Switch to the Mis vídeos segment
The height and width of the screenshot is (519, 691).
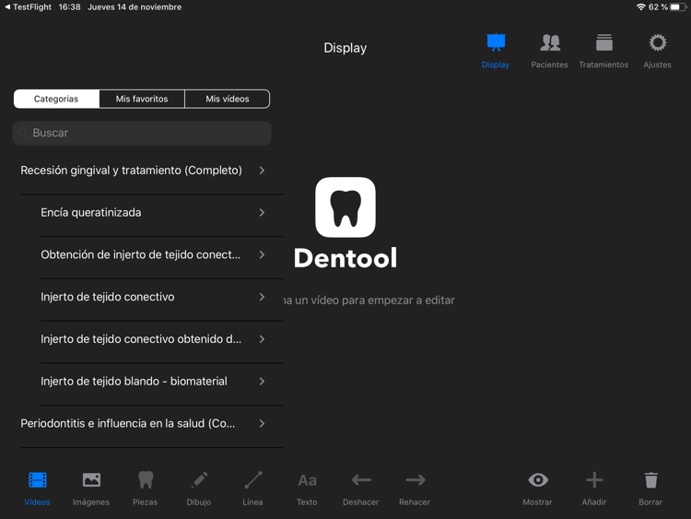(x=228, y=99)
